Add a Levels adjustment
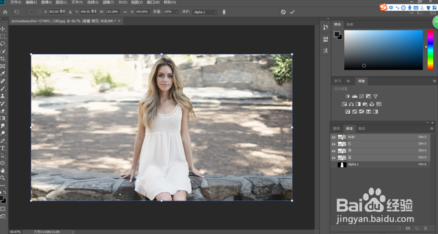438x234 pixels. coord(354,96)
